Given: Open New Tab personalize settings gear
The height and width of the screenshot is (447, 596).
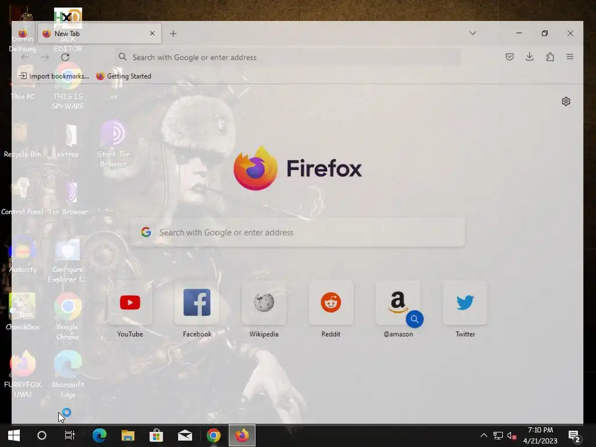Looking at the screenshot, I should (566, 101).
